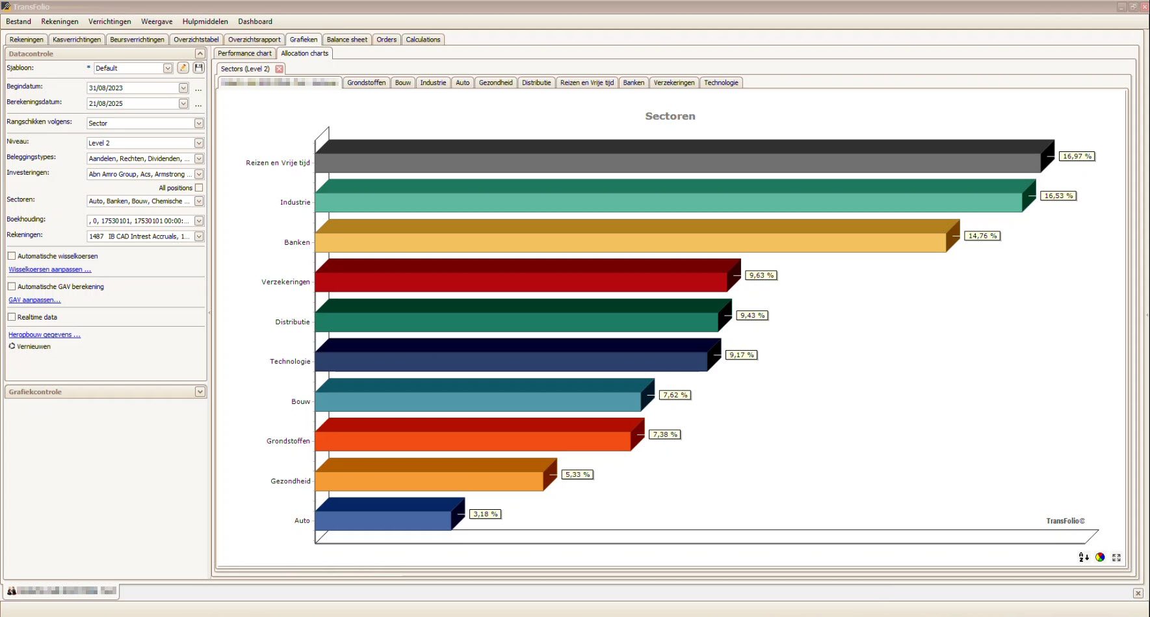Image resolution: width=1150 pixels, height=617 pixels.
Task: Switch to the Performance chart tab
Action: [x=244, y=53]
